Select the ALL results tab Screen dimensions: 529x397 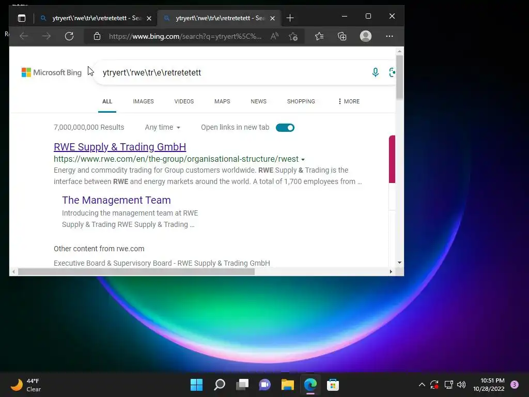[107, 101]
